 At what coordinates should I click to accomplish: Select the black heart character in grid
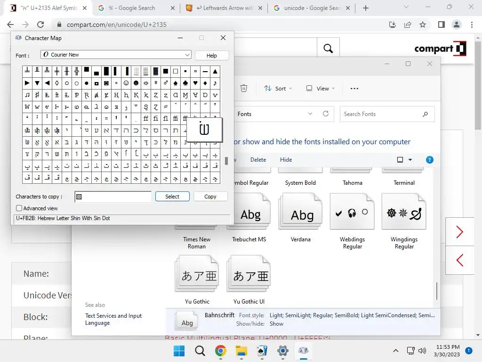[x=195, y=83]
